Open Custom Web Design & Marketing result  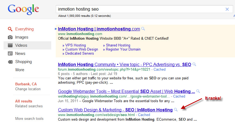pyautogui.click(x=115, y=110)
